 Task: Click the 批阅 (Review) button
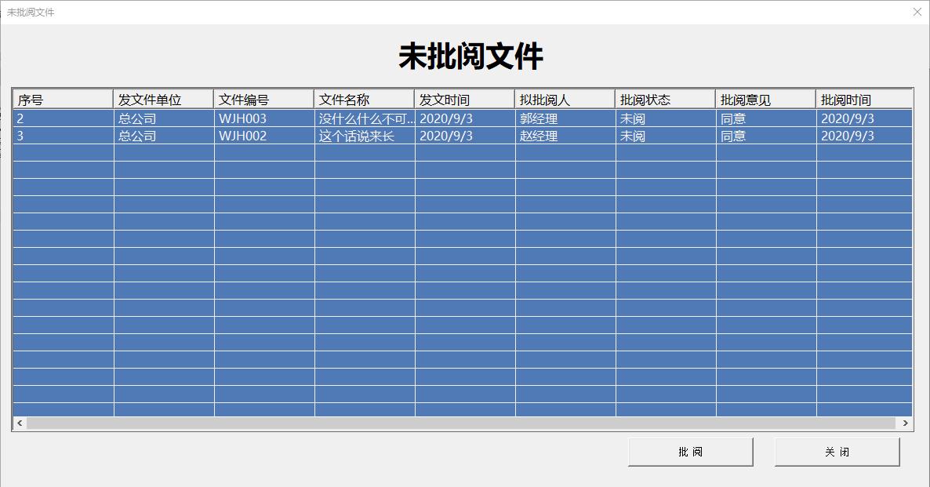click(x=691, y=452)
